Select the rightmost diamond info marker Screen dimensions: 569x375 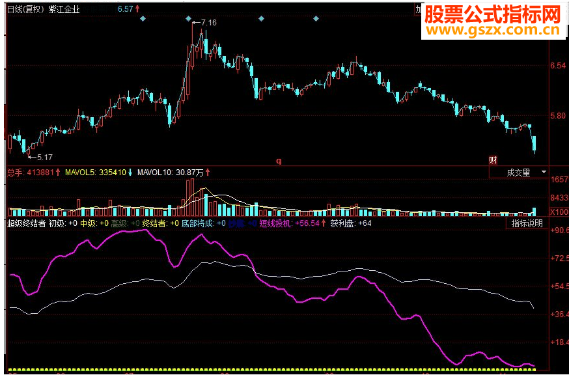316,18
